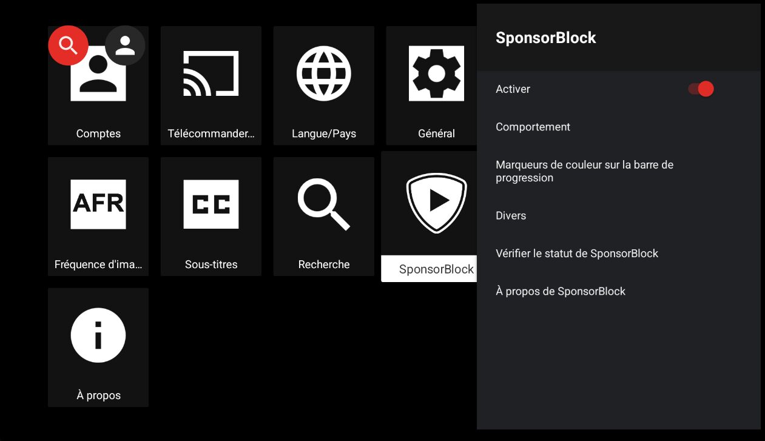
Task: Click the red search button
Action: coord(69,45)
